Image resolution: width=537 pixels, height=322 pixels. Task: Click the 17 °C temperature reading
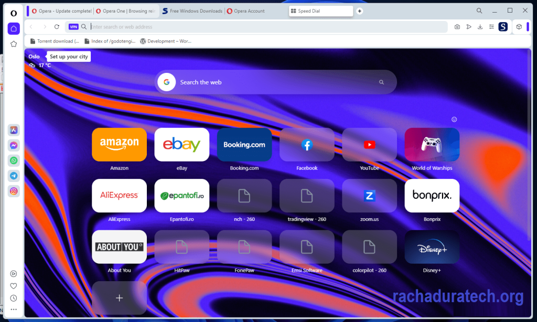tap(45, 65)
